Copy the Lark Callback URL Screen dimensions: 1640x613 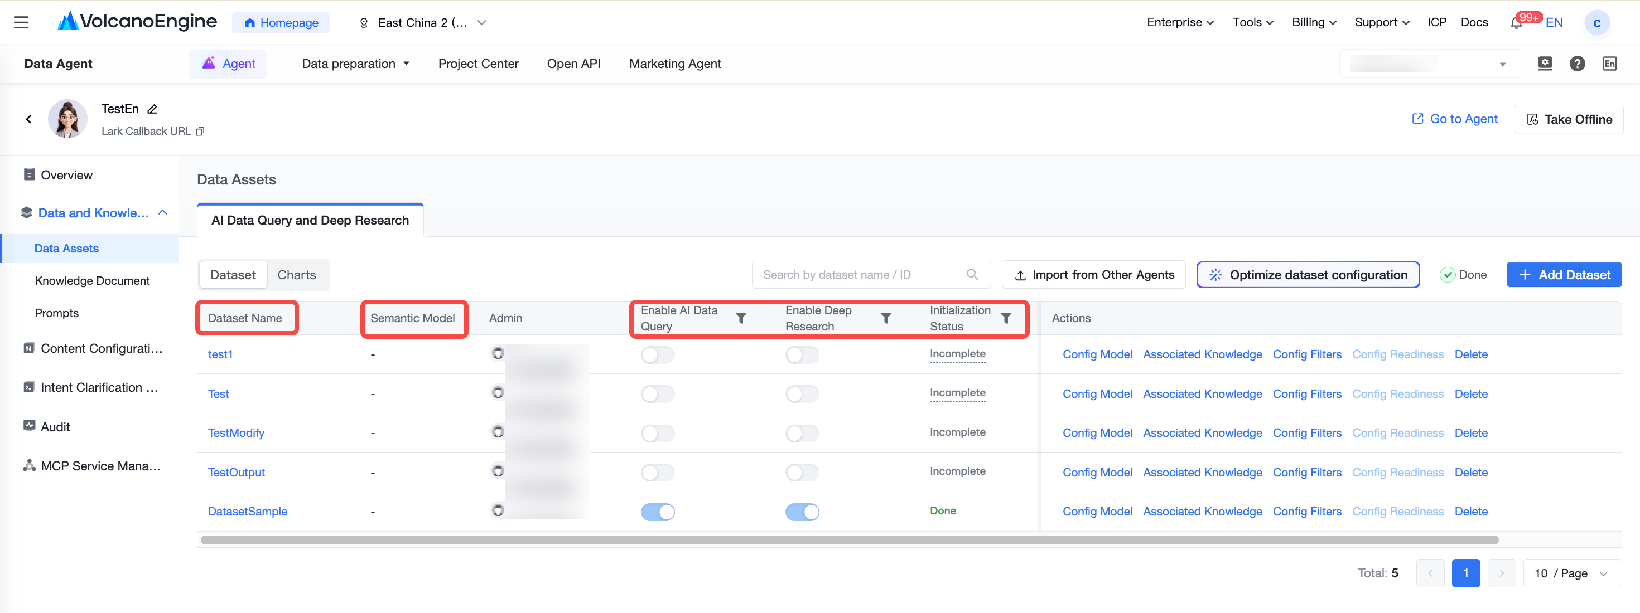pos(200,131)
